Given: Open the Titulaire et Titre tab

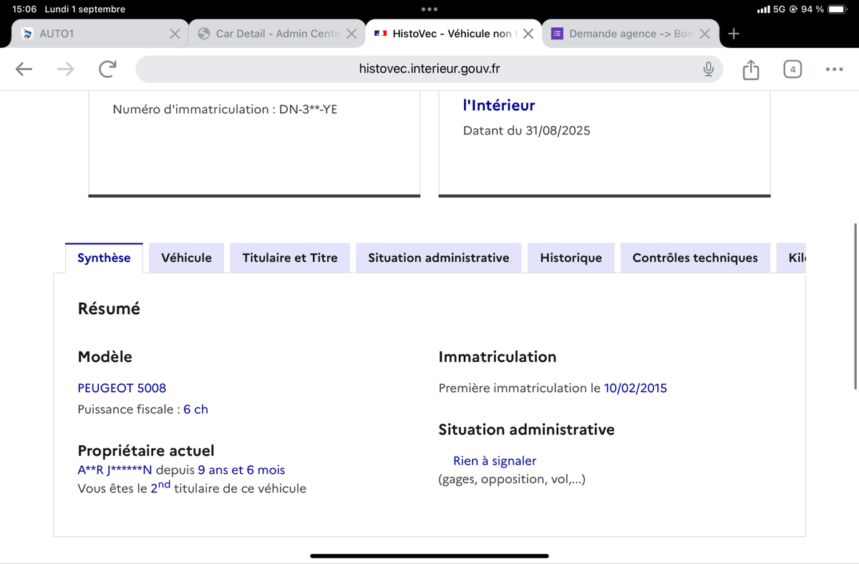Looking at the screenshot, I should click(x=290, y=258).
